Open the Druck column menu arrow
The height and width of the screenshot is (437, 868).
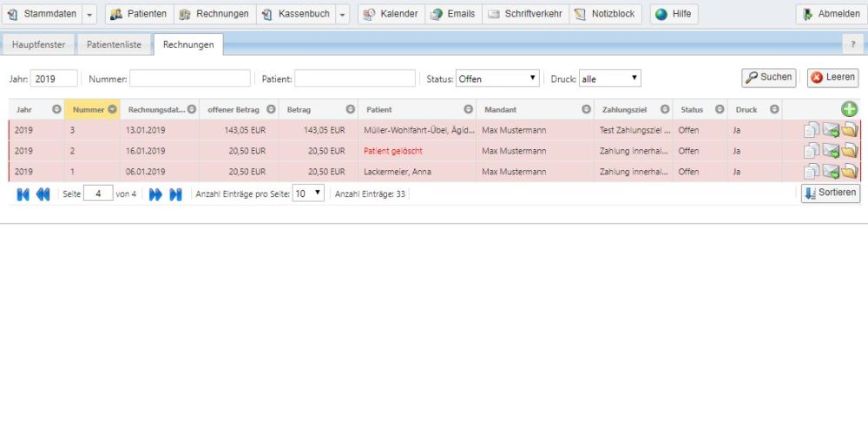click(774, 109)
